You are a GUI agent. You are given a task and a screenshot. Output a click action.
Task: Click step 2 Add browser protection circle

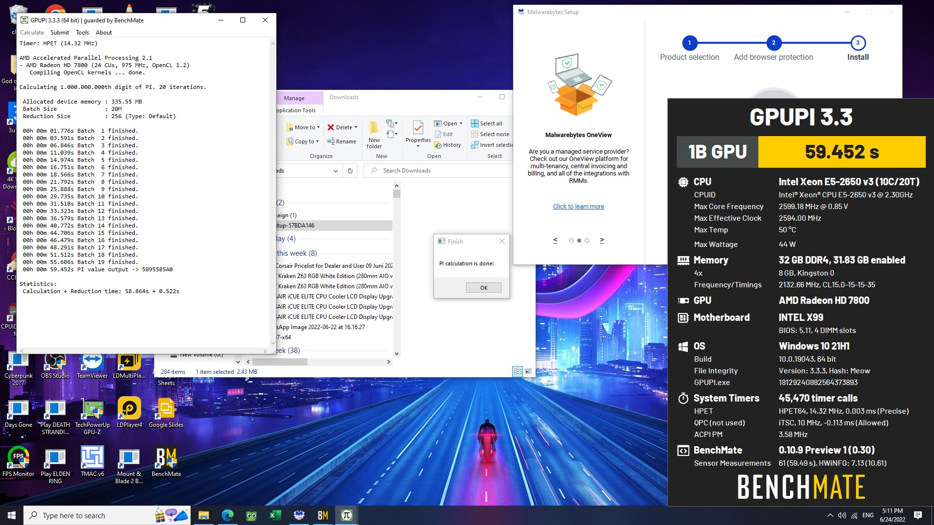pyautogui.click(x=773, y=43)
